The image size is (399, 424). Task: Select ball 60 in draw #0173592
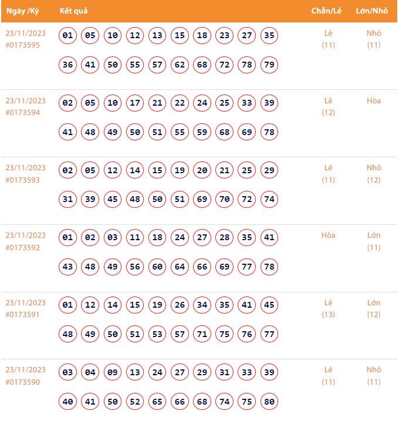tap(157, 267)
